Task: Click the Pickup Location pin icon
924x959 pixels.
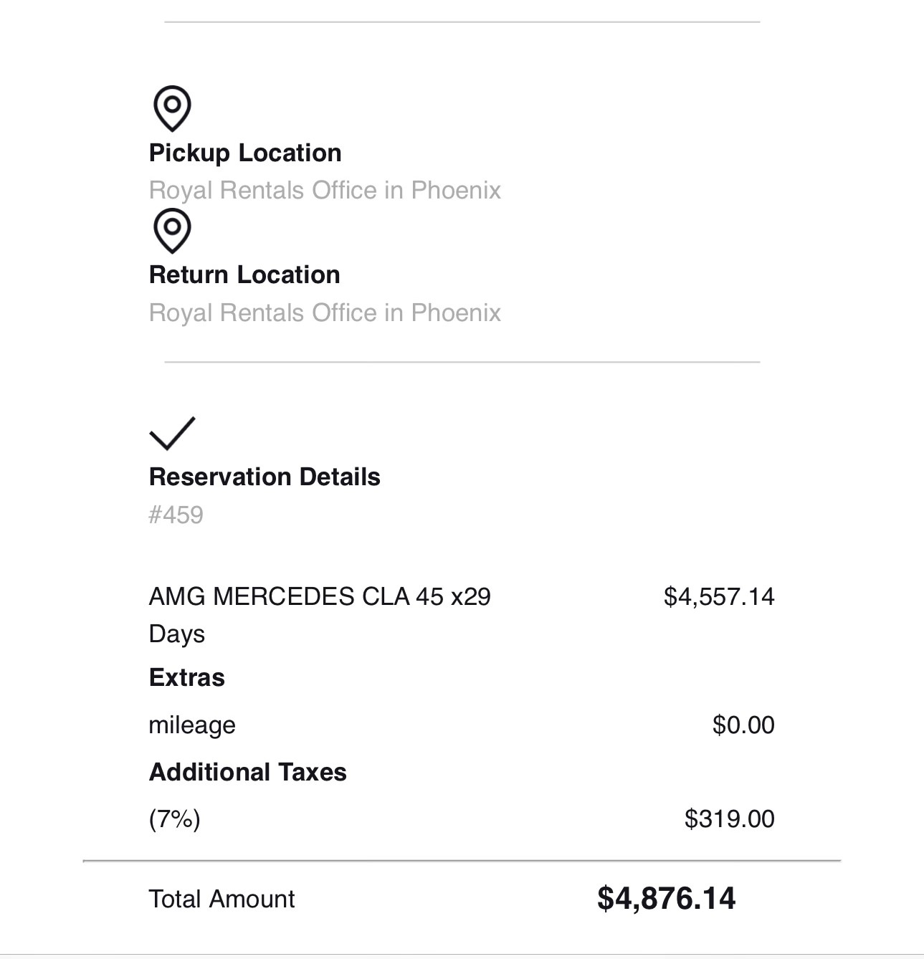Action: click(x=172, y=108)
